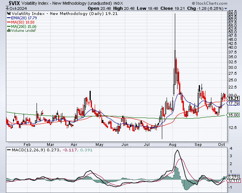
Task: Click the 50.0 price axis label
Action: 233,32
